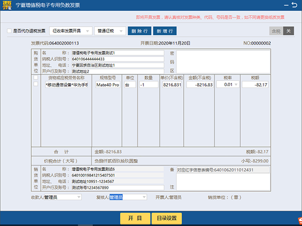Open 目录设置 button

(167, 218)
